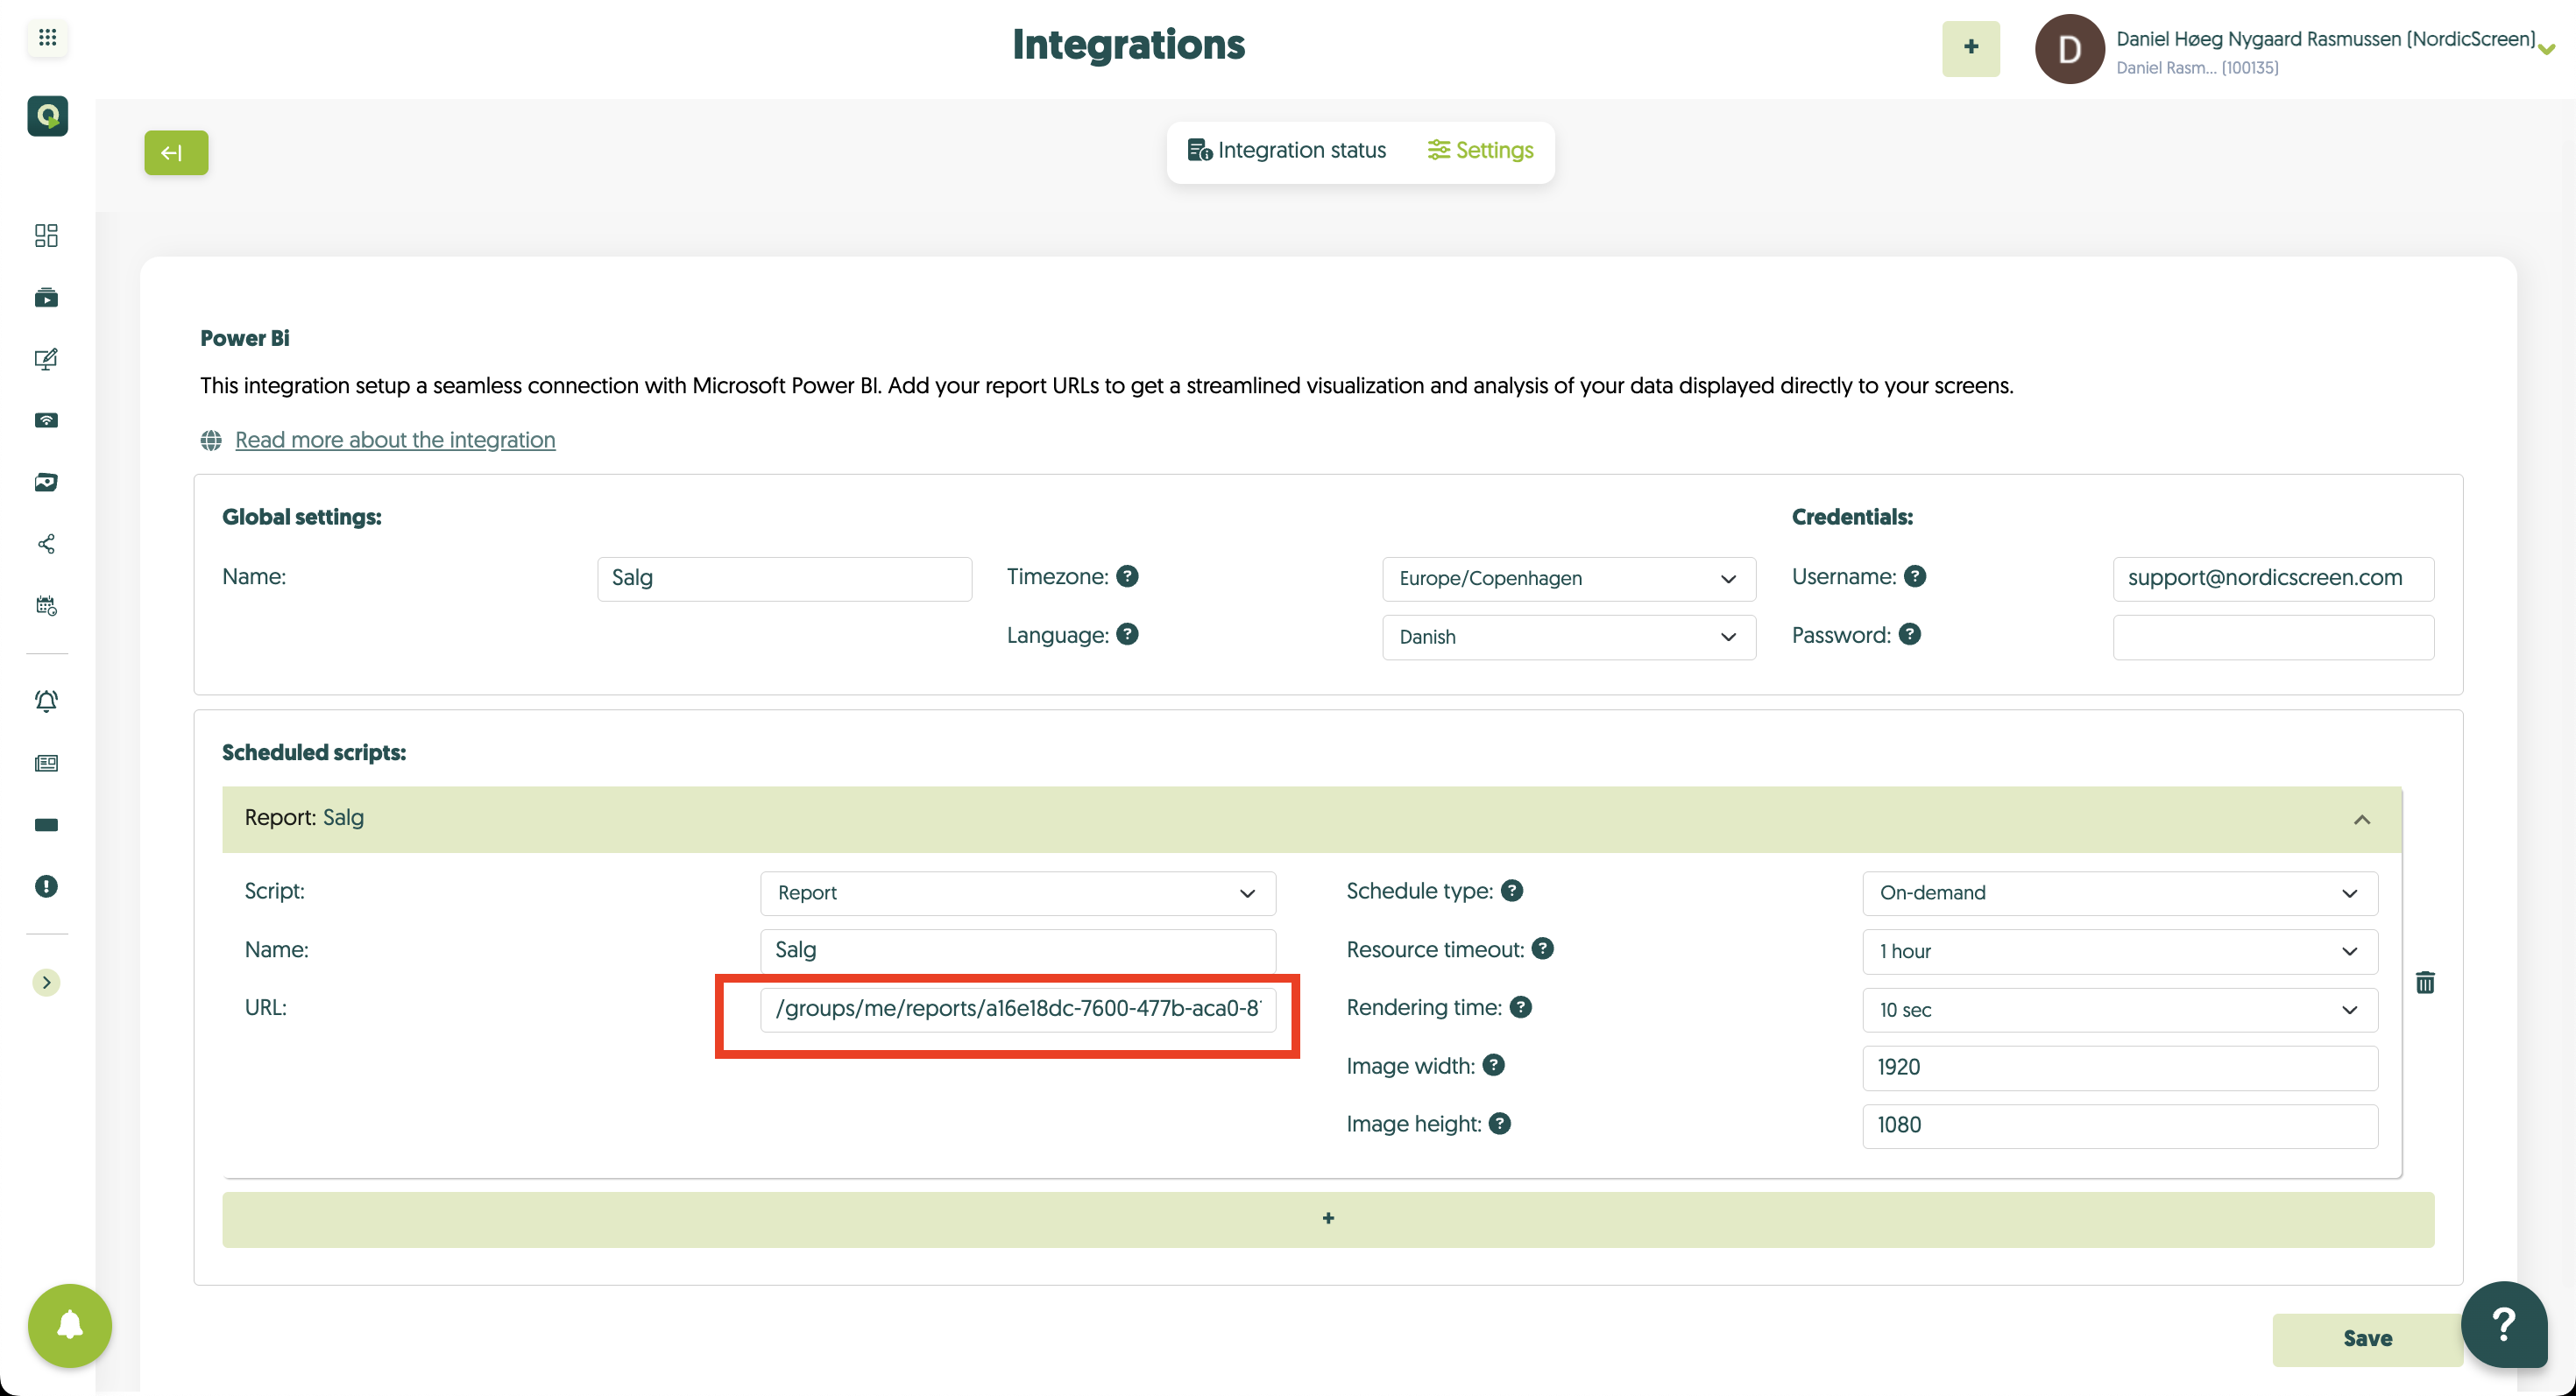Delete the Salg script with trash icon
Image resolution: width=2576 pixels, height=1396 pixels.
[x=2425, y=983]
